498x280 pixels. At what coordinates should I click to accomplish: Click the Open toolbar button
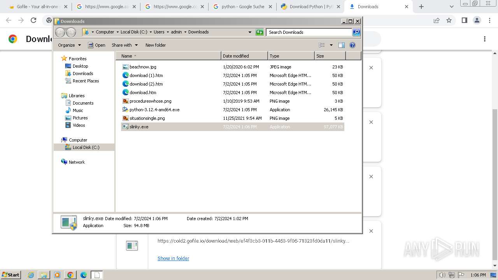tap(96, 45)
